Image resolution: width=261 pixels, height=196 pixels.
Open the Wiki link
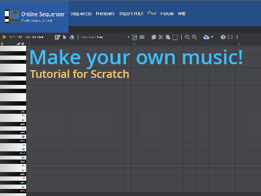[x=182, y=14]
